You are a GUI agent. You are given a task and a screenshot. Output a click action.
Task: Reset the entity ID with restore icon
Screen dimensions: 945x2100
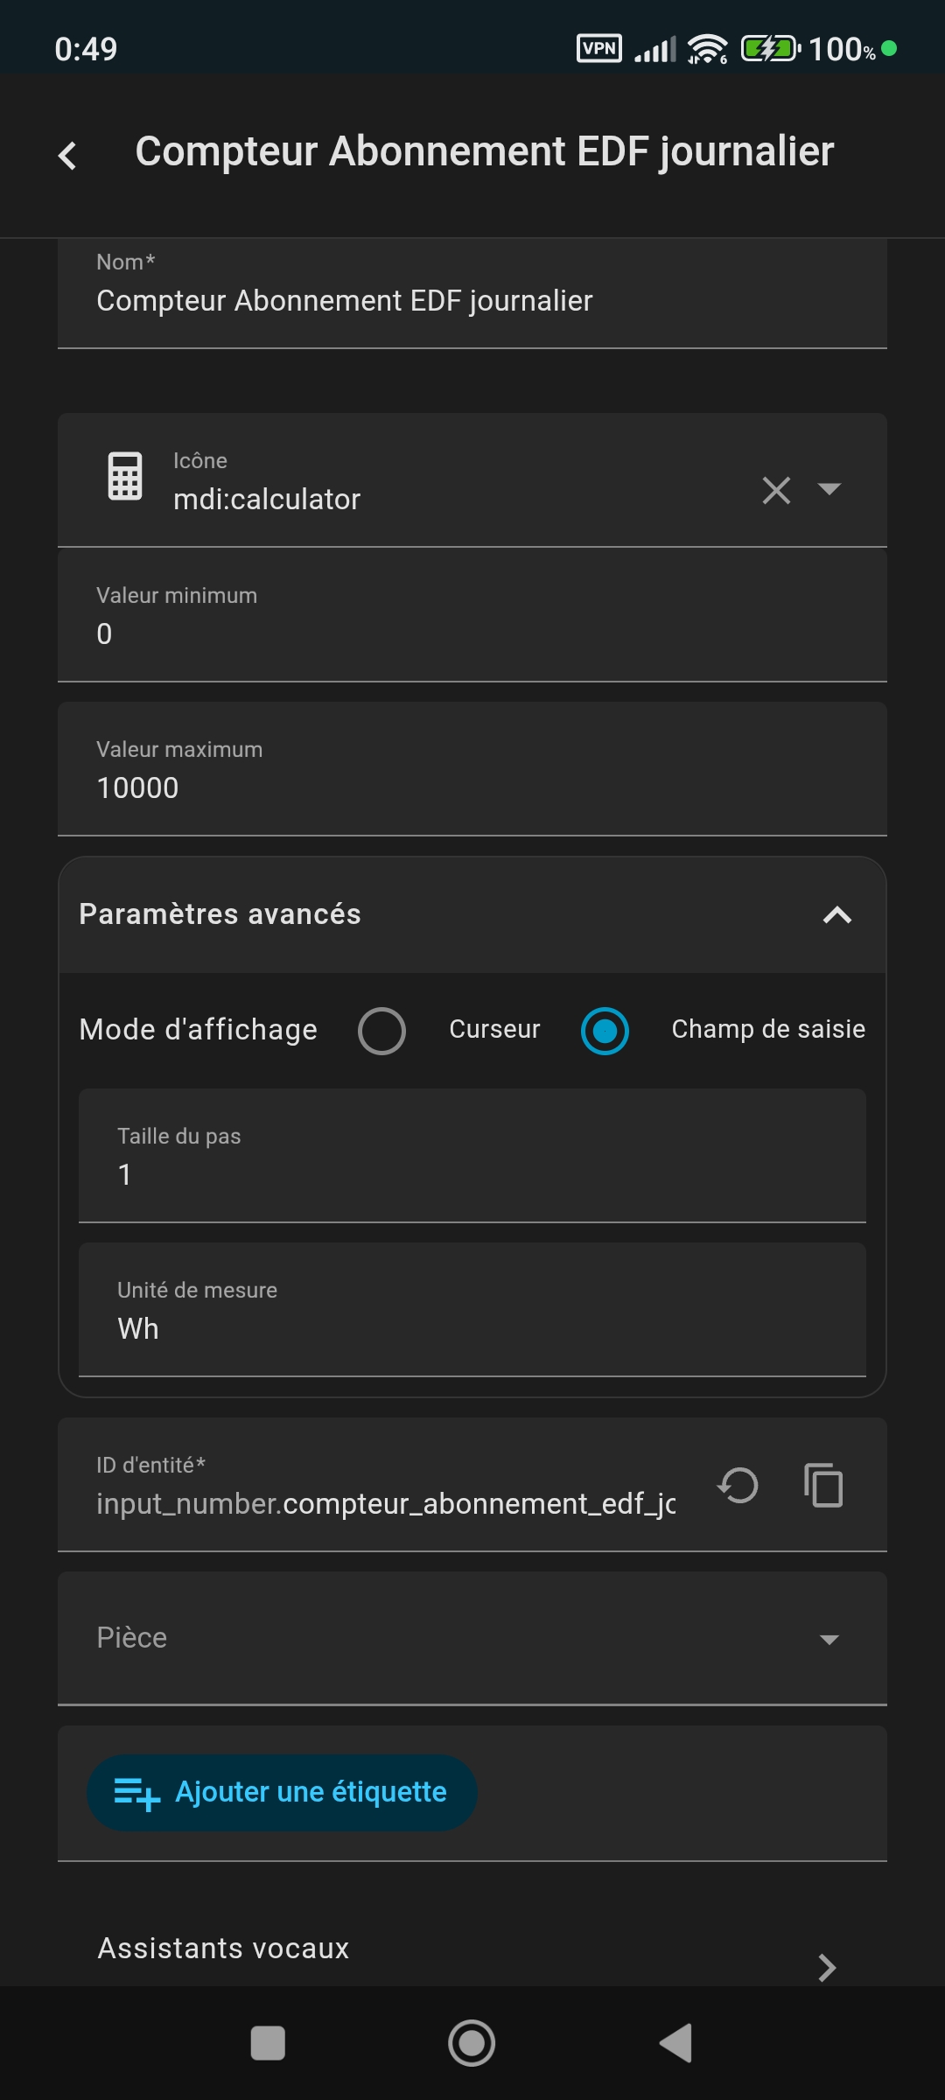[738, 1485]
